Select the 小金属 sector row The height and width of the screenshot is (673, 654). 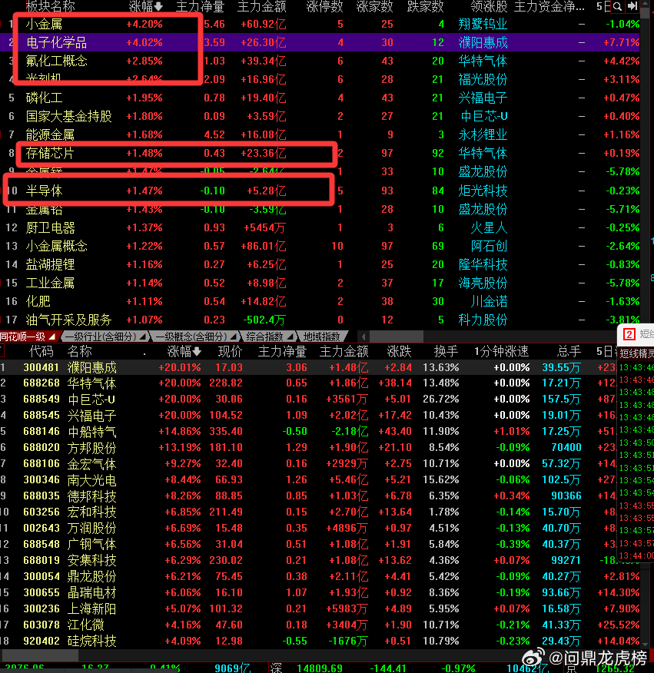(320, 25)
